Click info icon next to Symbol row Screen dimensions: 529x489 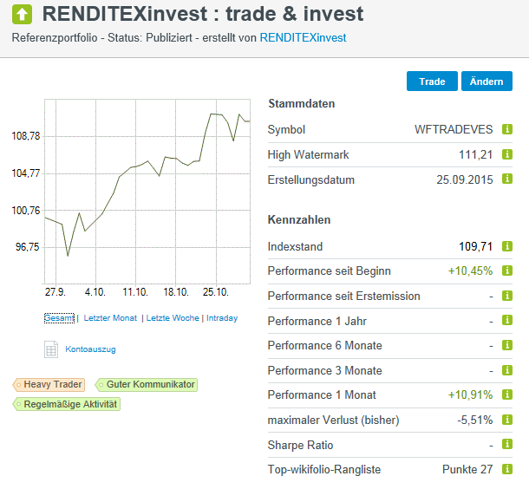pyautogui.click(x=508, y=130)
